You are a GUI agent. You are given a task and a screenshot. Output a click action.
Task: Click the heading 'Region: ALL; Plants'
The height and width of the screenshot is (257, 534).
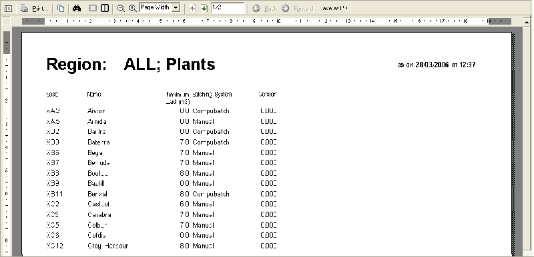(x=131, y=64)
